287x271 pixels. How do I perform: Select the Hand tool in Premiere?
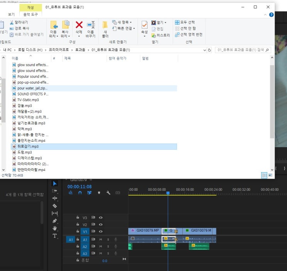pyautogui.click(x=54, y=229)
